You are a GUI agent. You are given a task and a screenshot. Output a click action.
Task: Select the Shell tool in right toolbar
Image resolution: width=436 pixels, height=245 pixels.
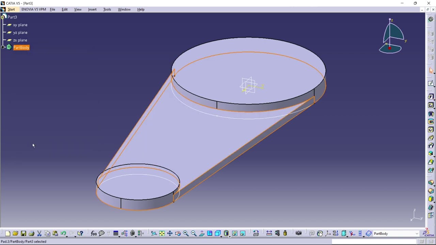431,207
